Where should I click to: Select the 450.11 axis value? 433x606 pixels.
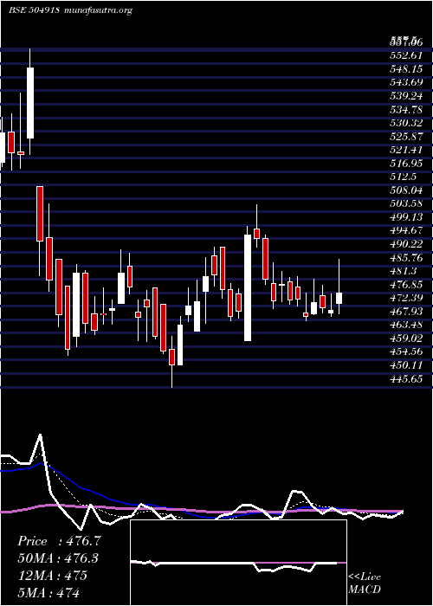click(405, 364)
